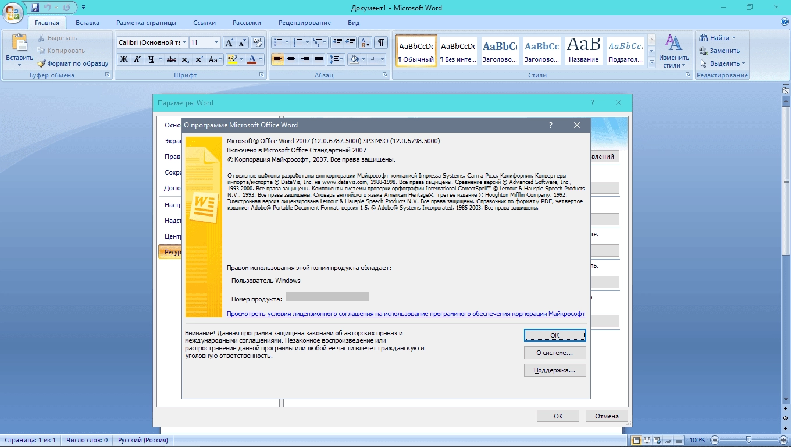This screenshot has width=791, height=447.
Task: Click Заменить (Replace) in the ribbon
Action: tap(719, 51)
